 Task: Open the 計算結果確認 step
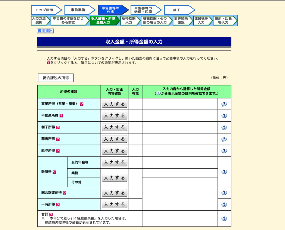[x=182, y=20]
